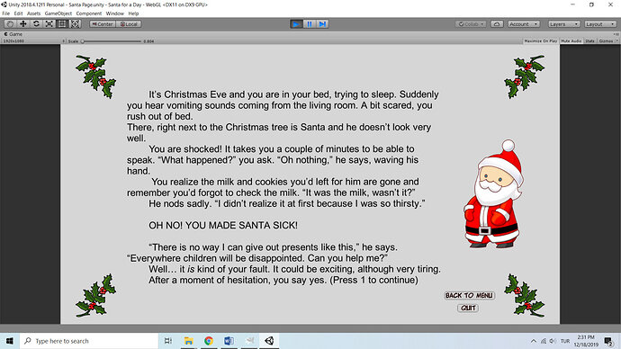This screenshot has width=621, height=349.
Task: Select the Move tool
Action: tap(23, 24)
